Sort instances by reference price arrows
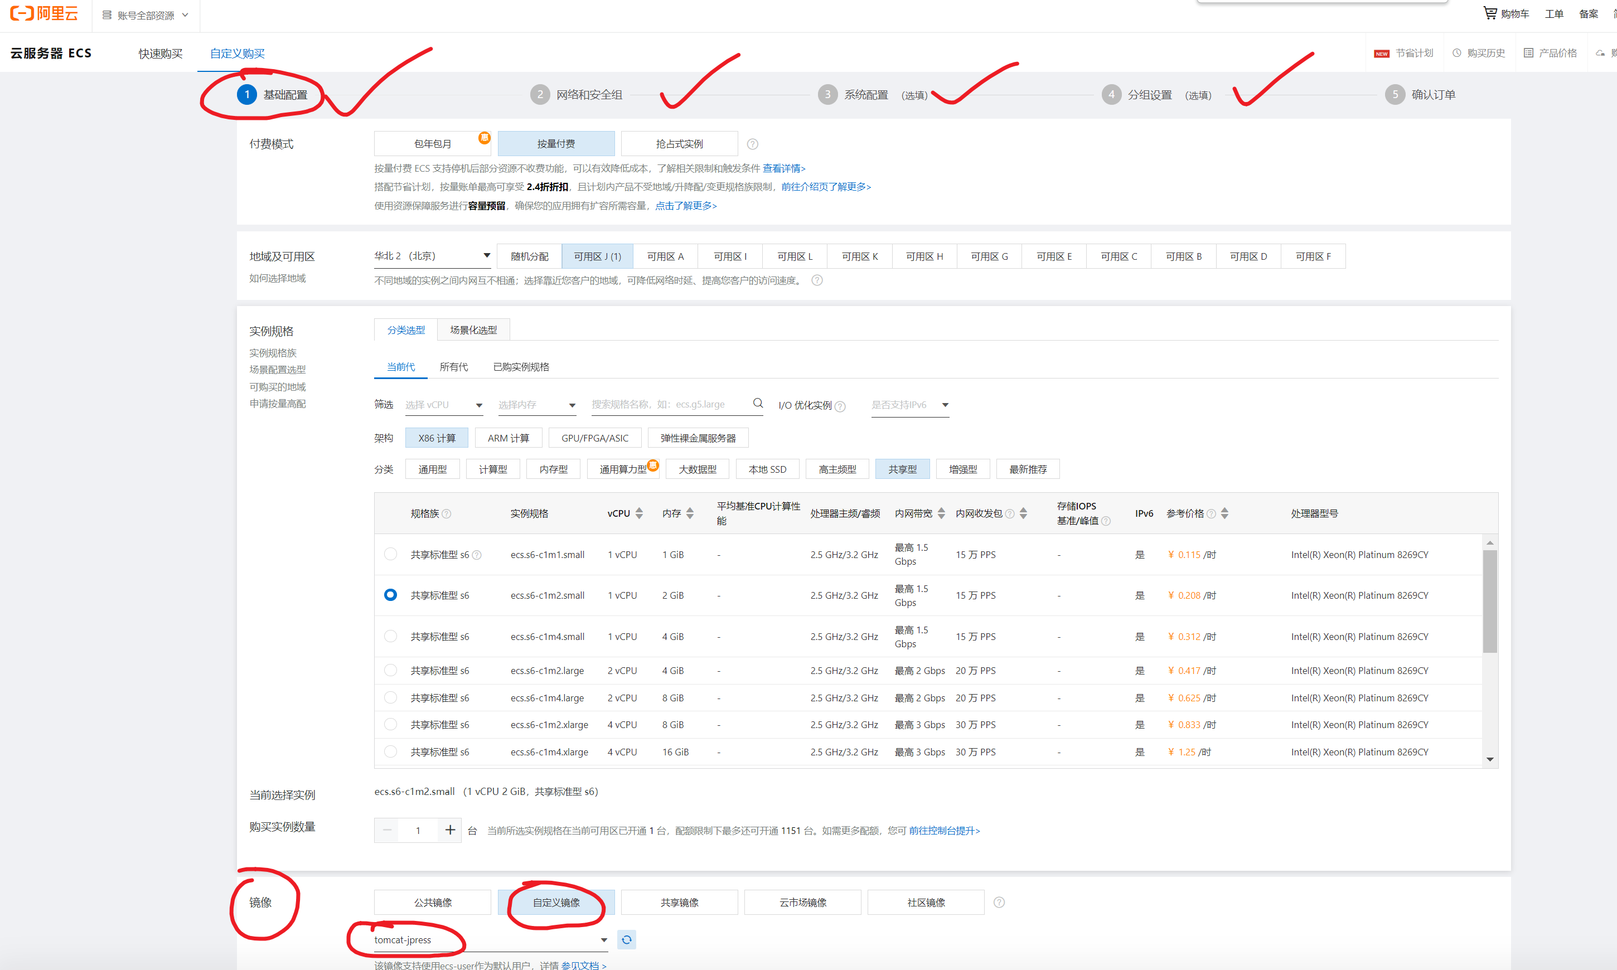This screenshot has height=970, width=1617. click(1224, 513)
